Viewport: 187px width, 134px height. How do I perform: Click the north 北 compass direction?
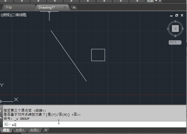[175, 21]
